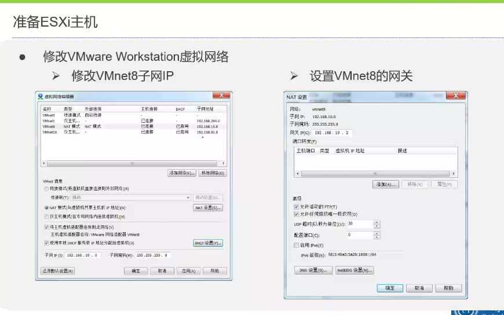Open the 桥接到 dropdown list
This screenshot has width=504, height=315.
click(x=188, y=197)
